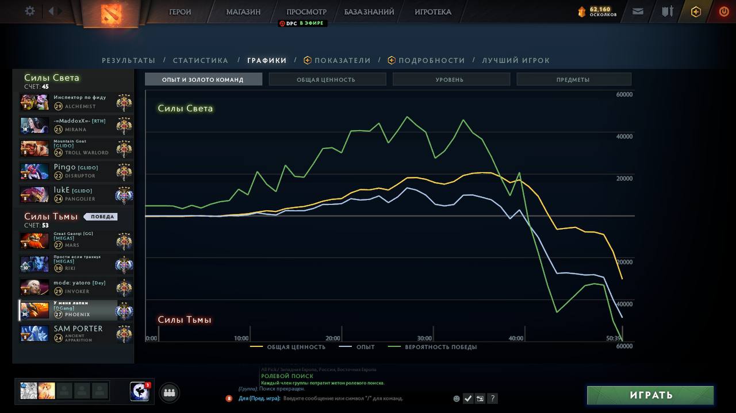Viewport: 736px width, 413px height.
Task: Open the mail envelope icon
Action: 638,11
